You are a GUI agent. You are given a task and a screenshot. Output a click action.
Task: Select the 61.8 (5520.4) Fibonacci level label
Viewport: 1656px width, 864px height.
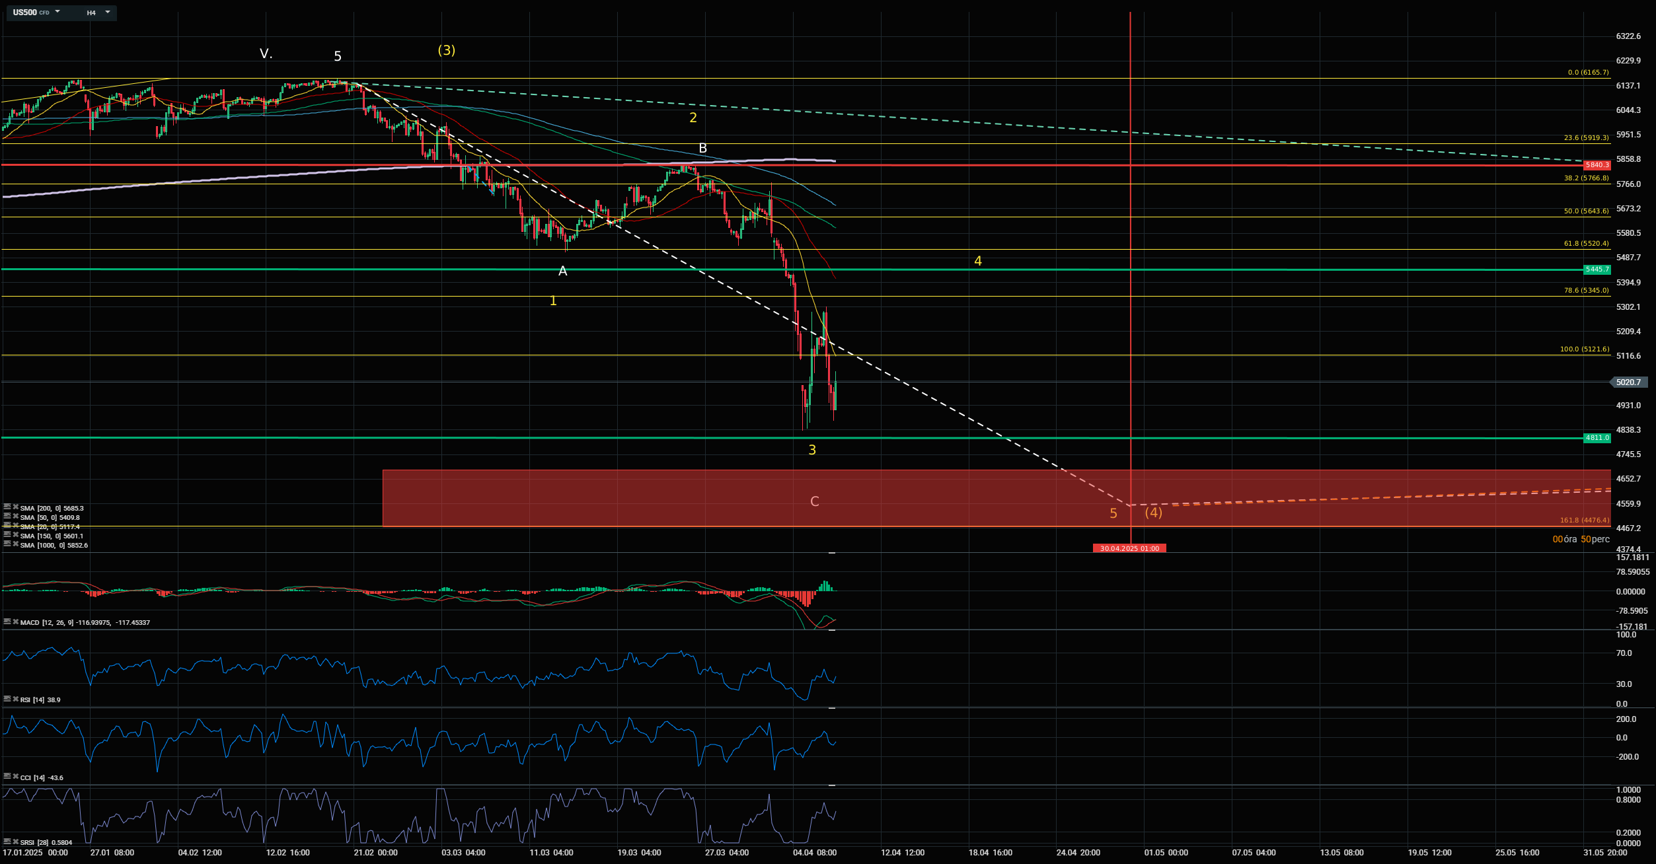[x=1586, y=244]
